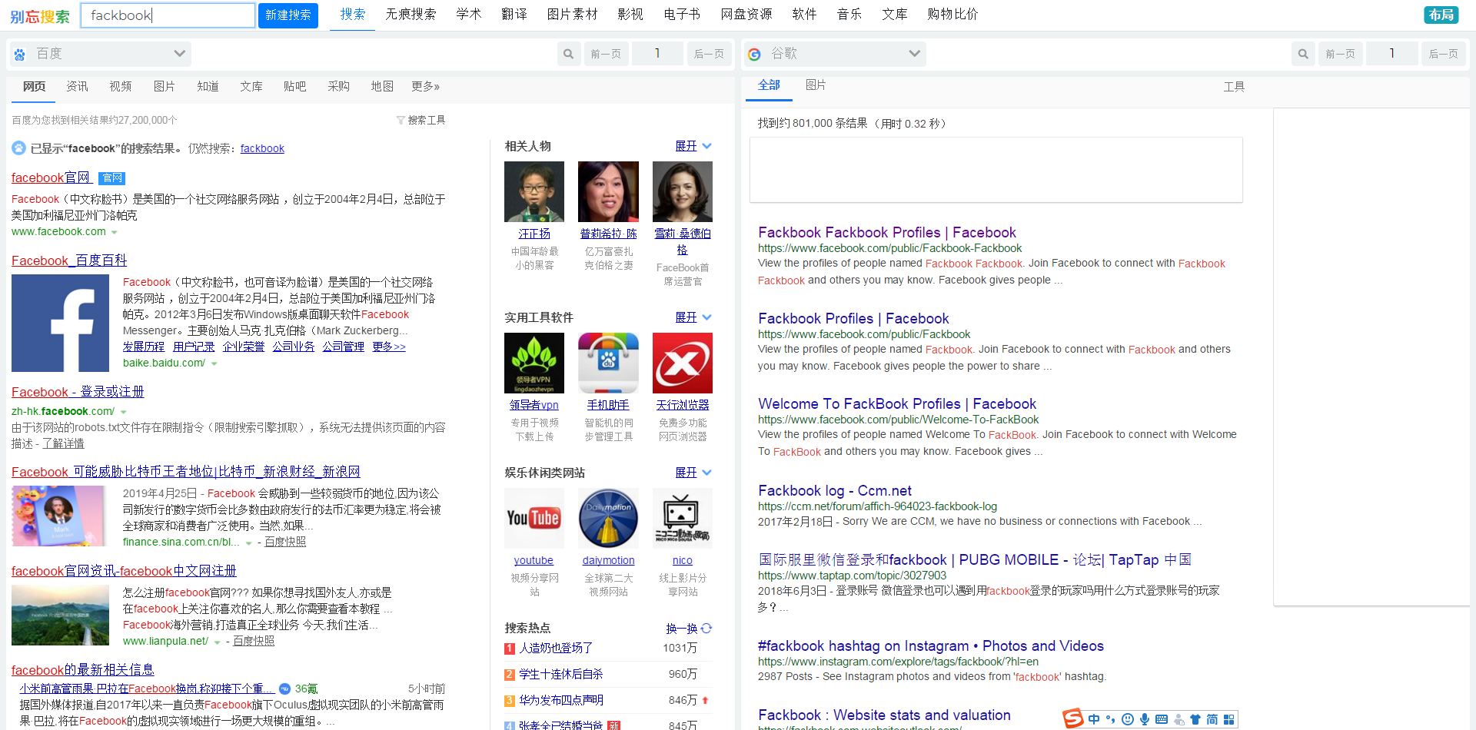Open Facebook - 登录或注册 result link
Screen dimensions: 1476x730
pyautogui.click(x=78, y=392)
